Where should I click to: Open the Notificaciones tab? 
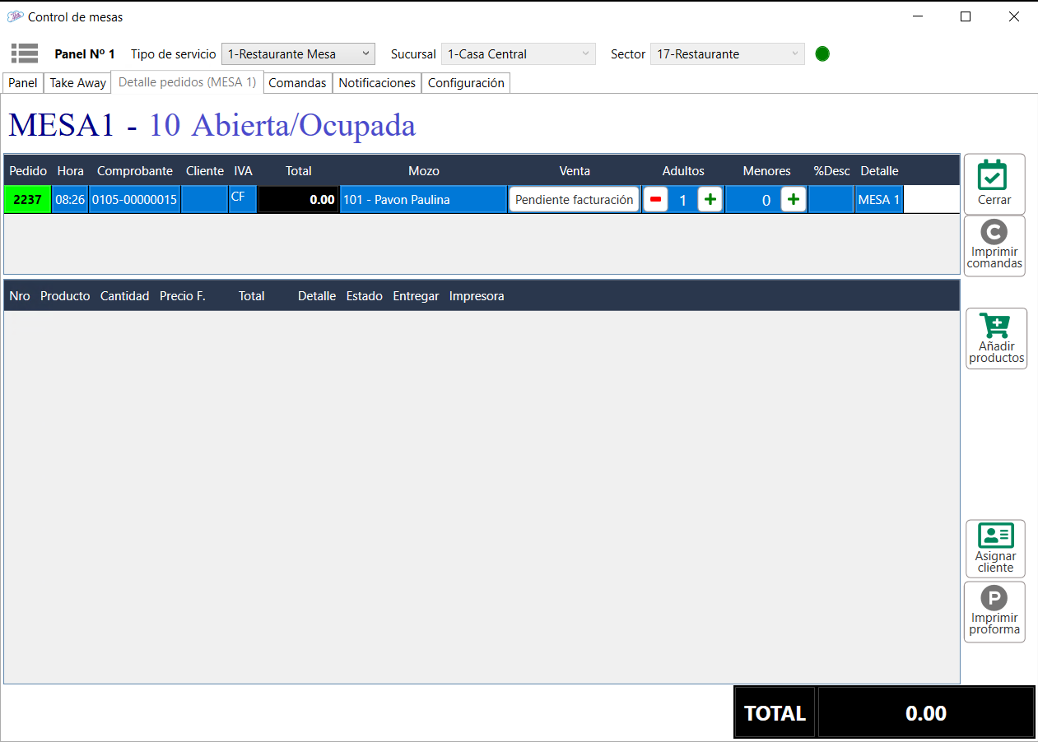377,83
